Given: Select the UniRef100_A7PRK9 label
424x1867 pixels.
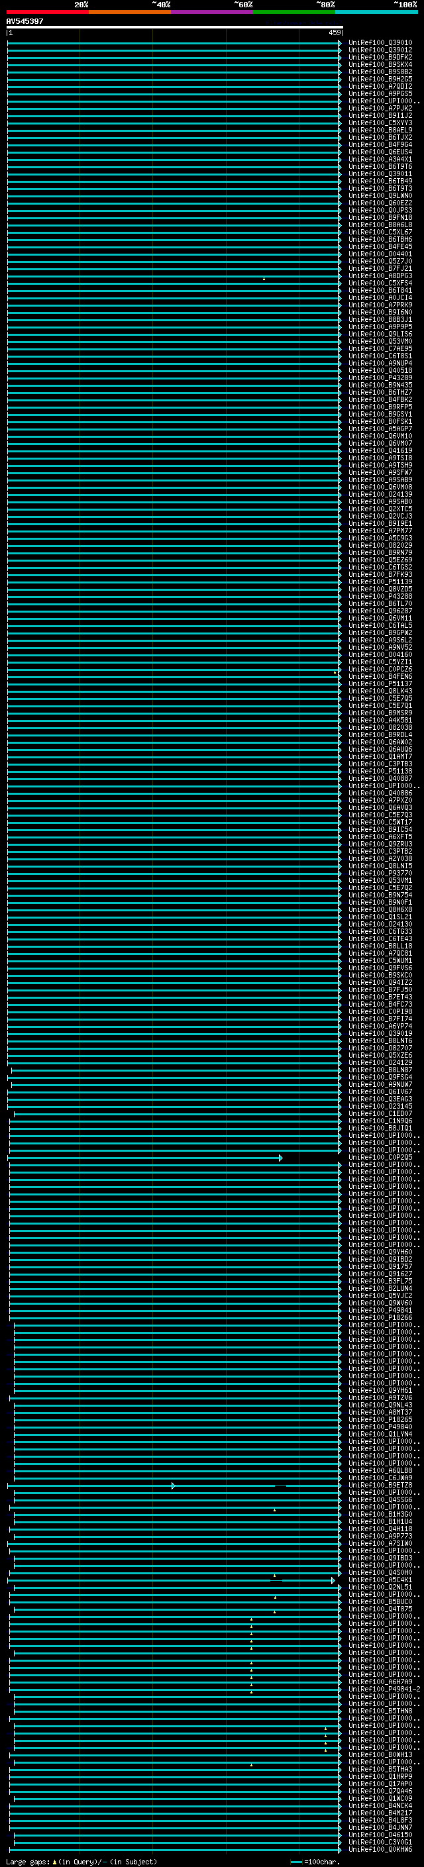Looking at the screenshot, I should point(380,305).
